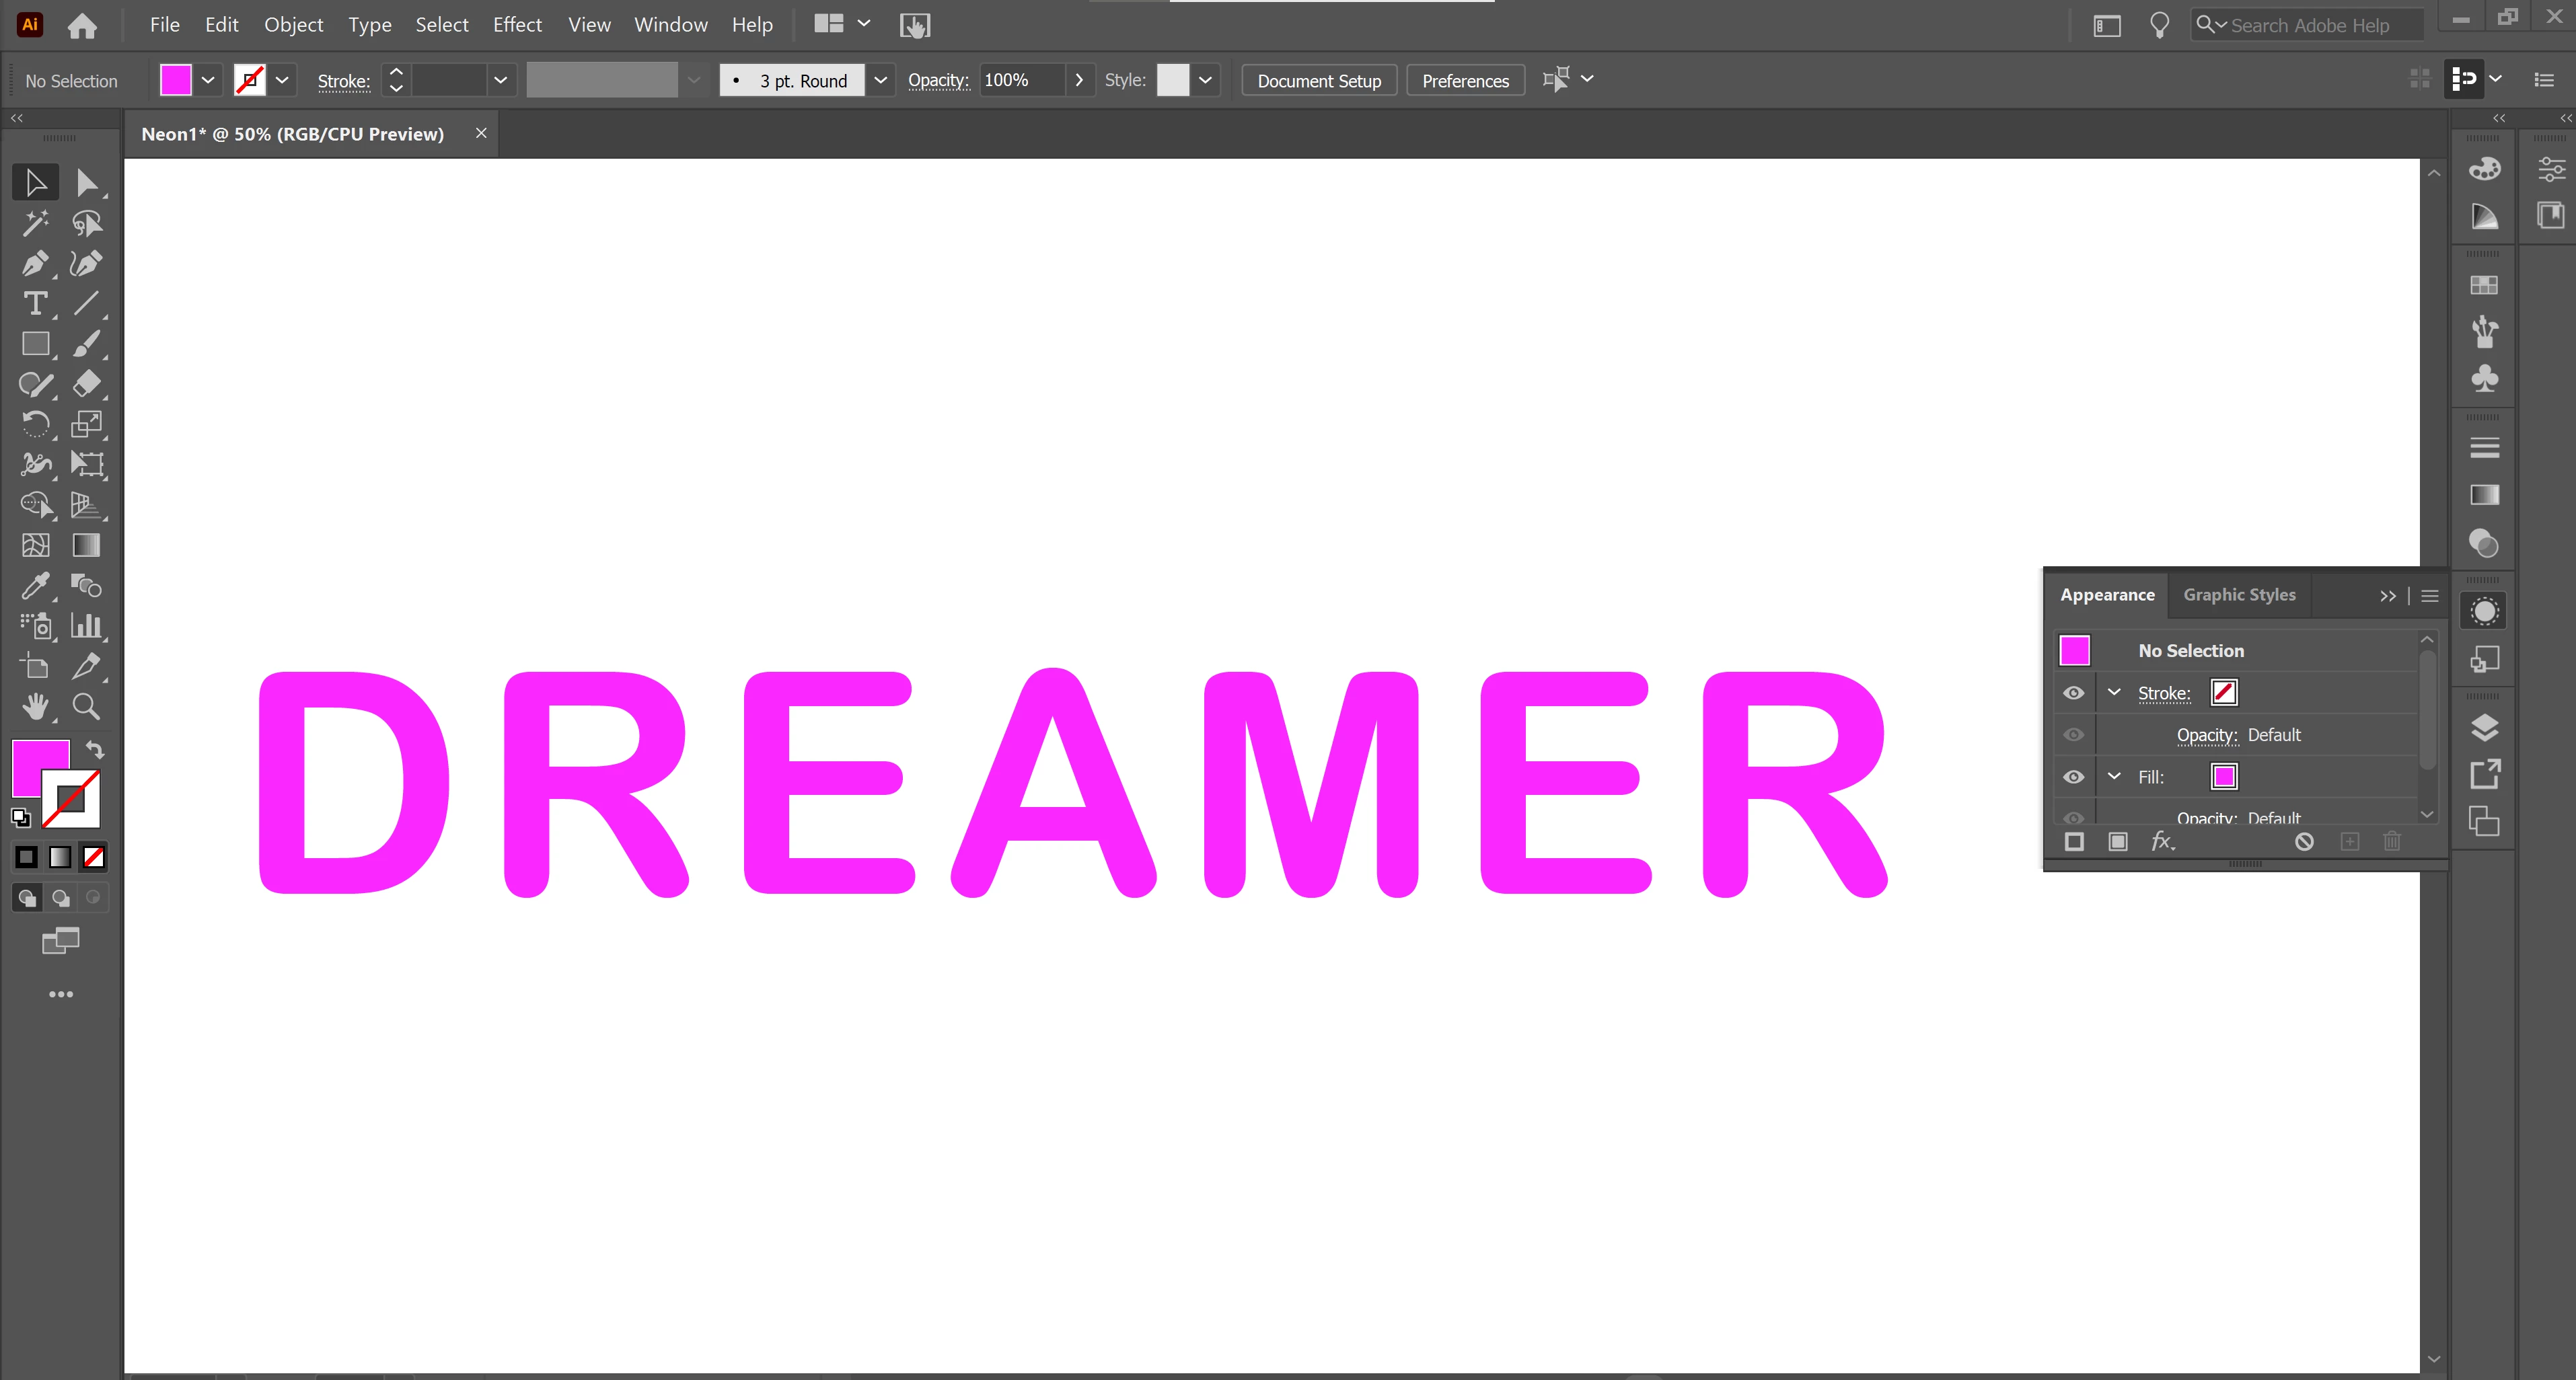Select the Eraser tool

(86, 384)
